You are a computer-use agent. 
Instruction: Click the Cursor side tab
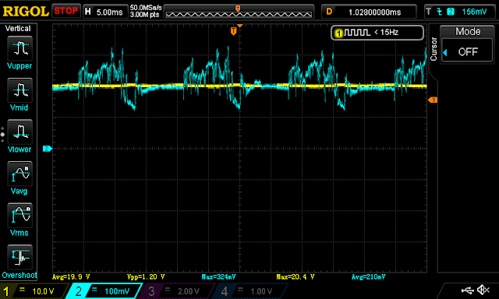434,49
